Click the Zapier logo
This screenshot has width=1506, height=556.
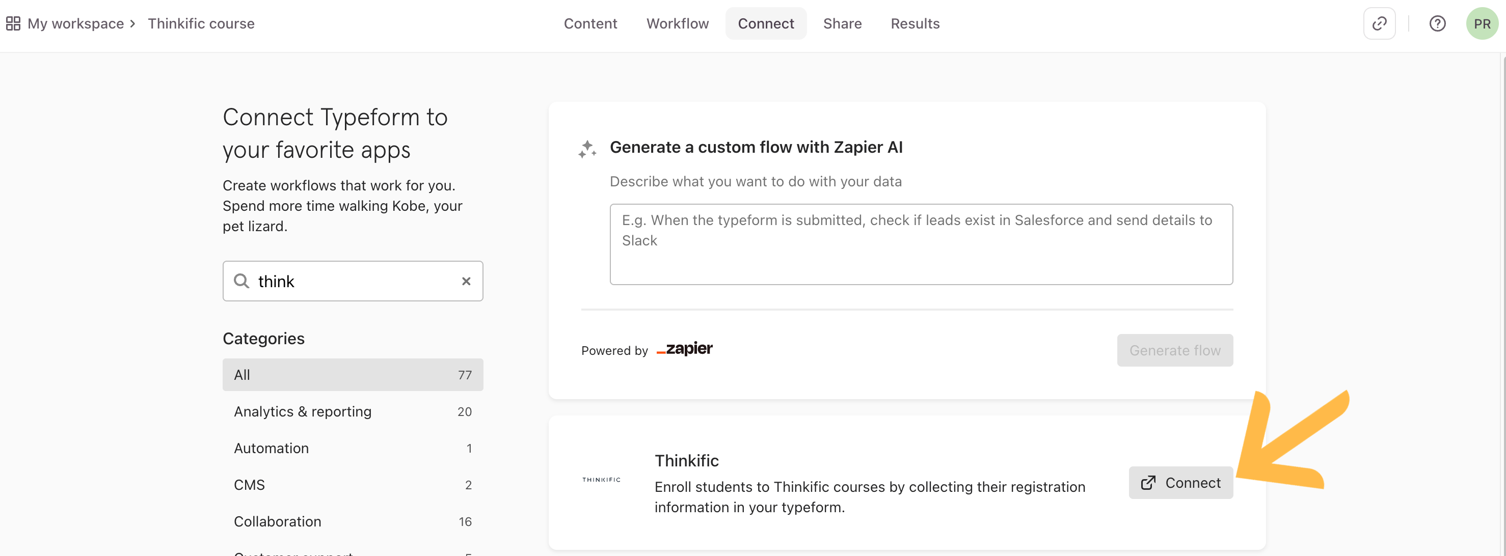(684, 349)
